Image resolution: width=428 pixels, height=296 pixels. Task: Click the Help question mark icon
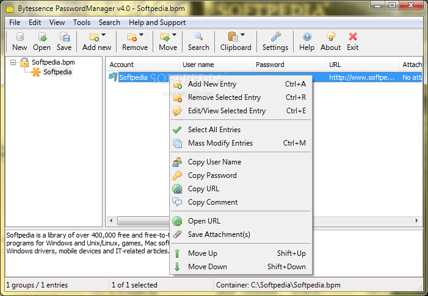click(x=307, y=37)
